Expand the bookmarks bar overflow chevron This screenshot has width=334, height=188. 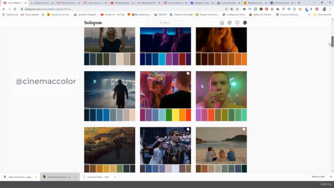point(309,15)
